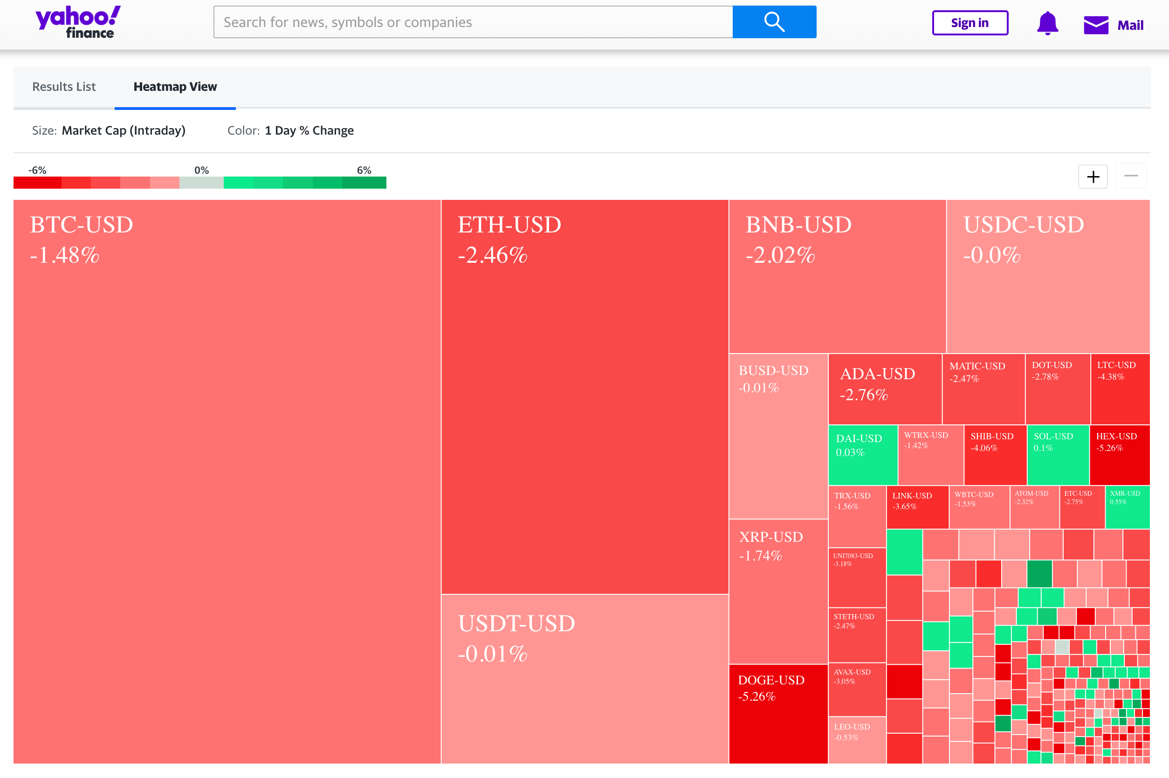Click the search magnifier icon

773,22
